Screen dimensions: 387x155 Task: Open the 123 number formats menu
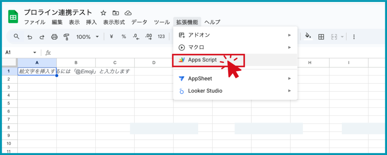point(161,36)
